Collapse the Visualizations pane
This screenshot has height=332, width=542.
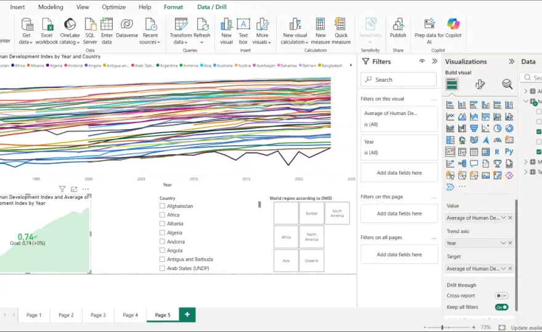[511, 61]
